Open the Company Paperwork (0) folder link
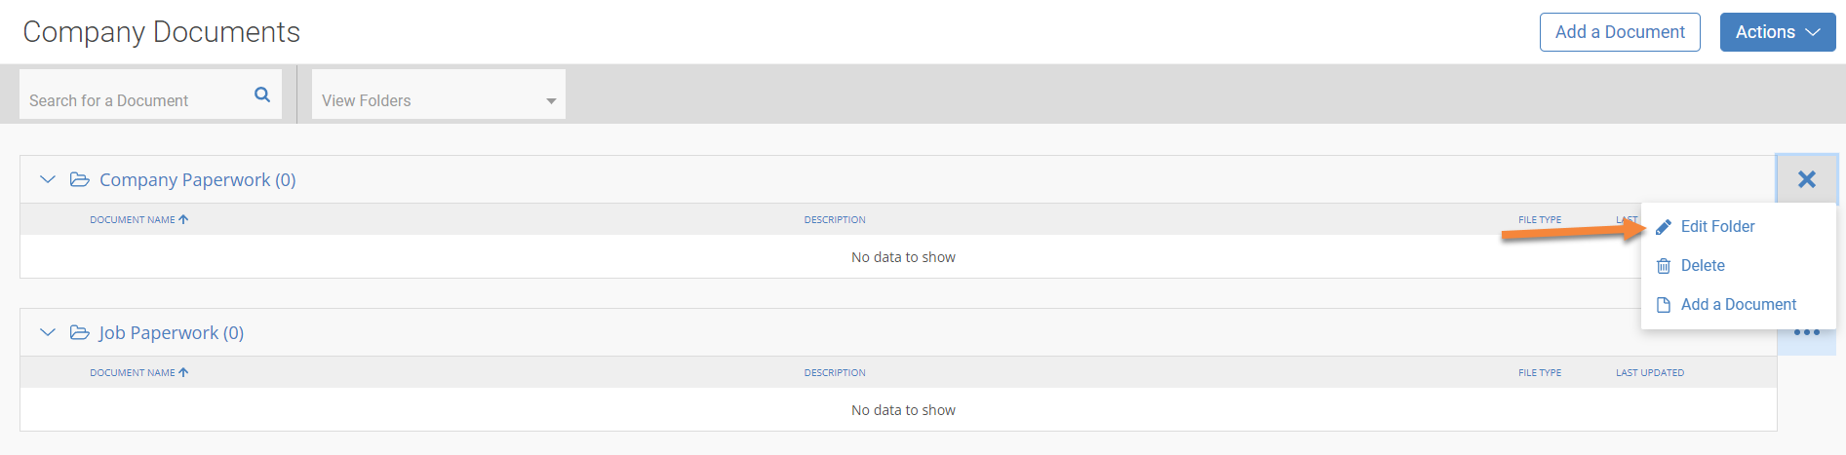The height and width of the screenshot is (455, 1846). pos(197,180)
